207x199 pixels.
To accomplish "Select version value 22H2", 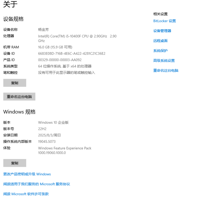I will coord(42,129).
